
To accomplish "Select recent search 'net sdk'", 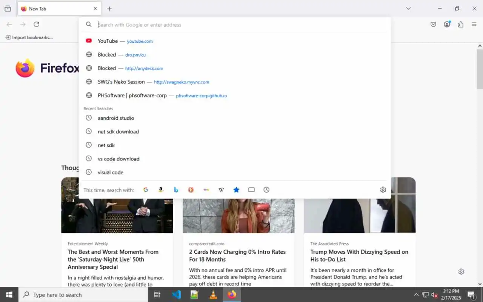I will click(x=235, y=145).
